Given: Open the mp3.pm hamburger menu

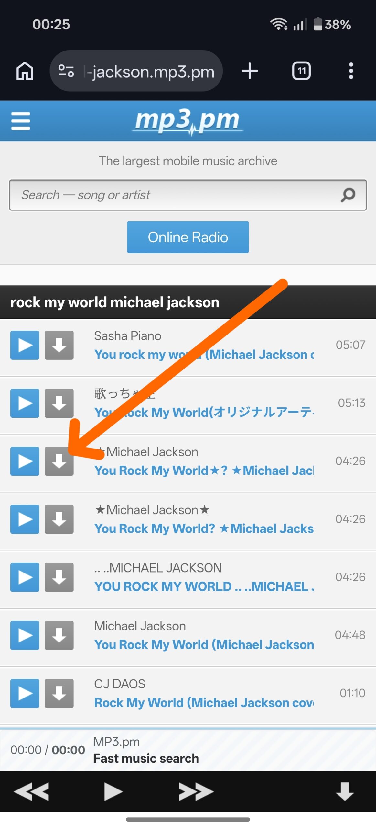Looking at the screenshot, I should (x=21, y=121).
